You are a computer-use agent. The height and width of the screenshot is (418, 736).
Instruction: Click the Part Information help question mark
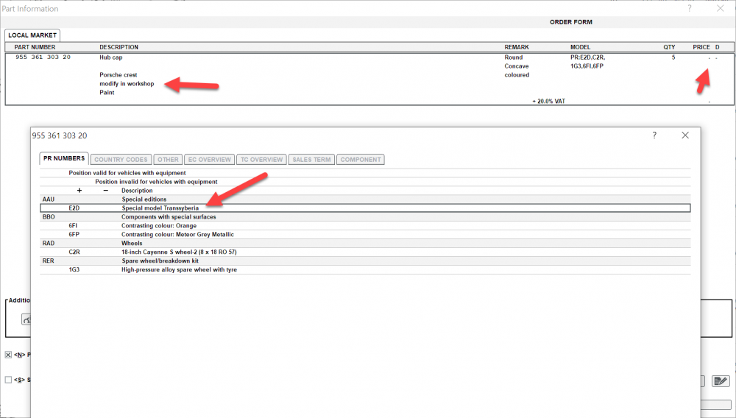[x=690, y=8]
